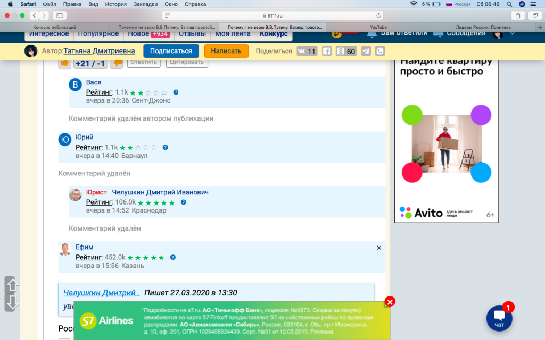This screenshot has height=340, width=545.
Task: Open author link Татьяна Дмитриевна
Action: (x=99, y=51)
